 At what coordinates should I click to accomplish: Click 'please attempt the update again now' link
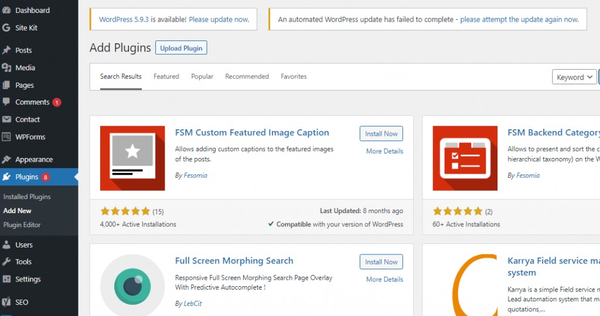519,19
